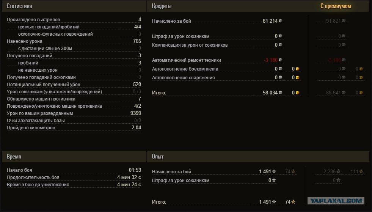Click the gold coin in the Автопополнение снаряжения row
The width and height of the screenshot is (372, 212).
pos(298,78)
